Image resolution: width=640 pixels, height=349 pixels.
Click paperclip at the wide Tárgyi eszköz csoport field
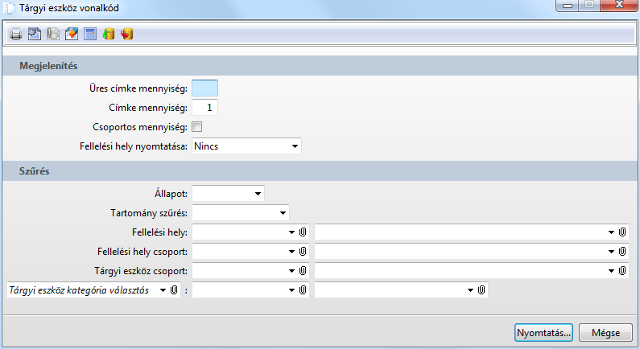[622, 271]
